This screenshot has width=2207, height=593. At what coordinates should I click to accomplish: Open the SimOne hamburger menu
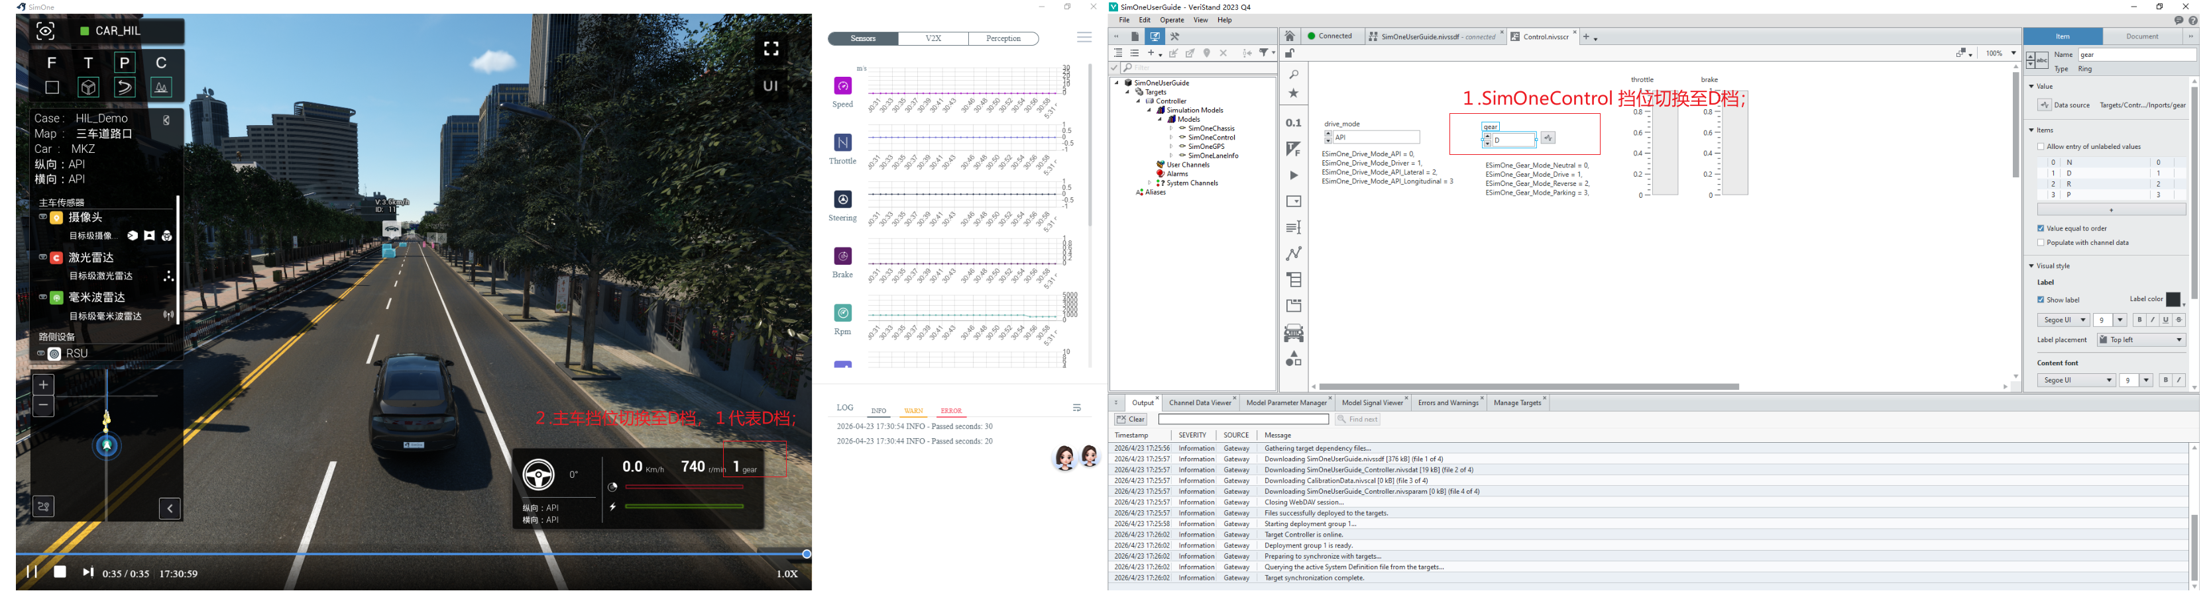[x=1084, y=38]
